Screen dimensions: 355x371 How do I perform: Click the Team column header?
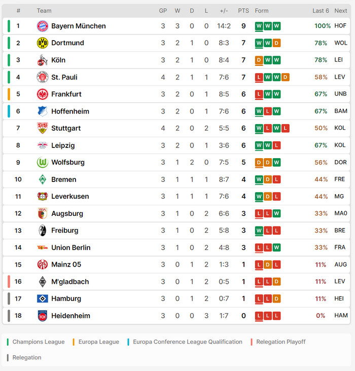[x=44, y=11]
